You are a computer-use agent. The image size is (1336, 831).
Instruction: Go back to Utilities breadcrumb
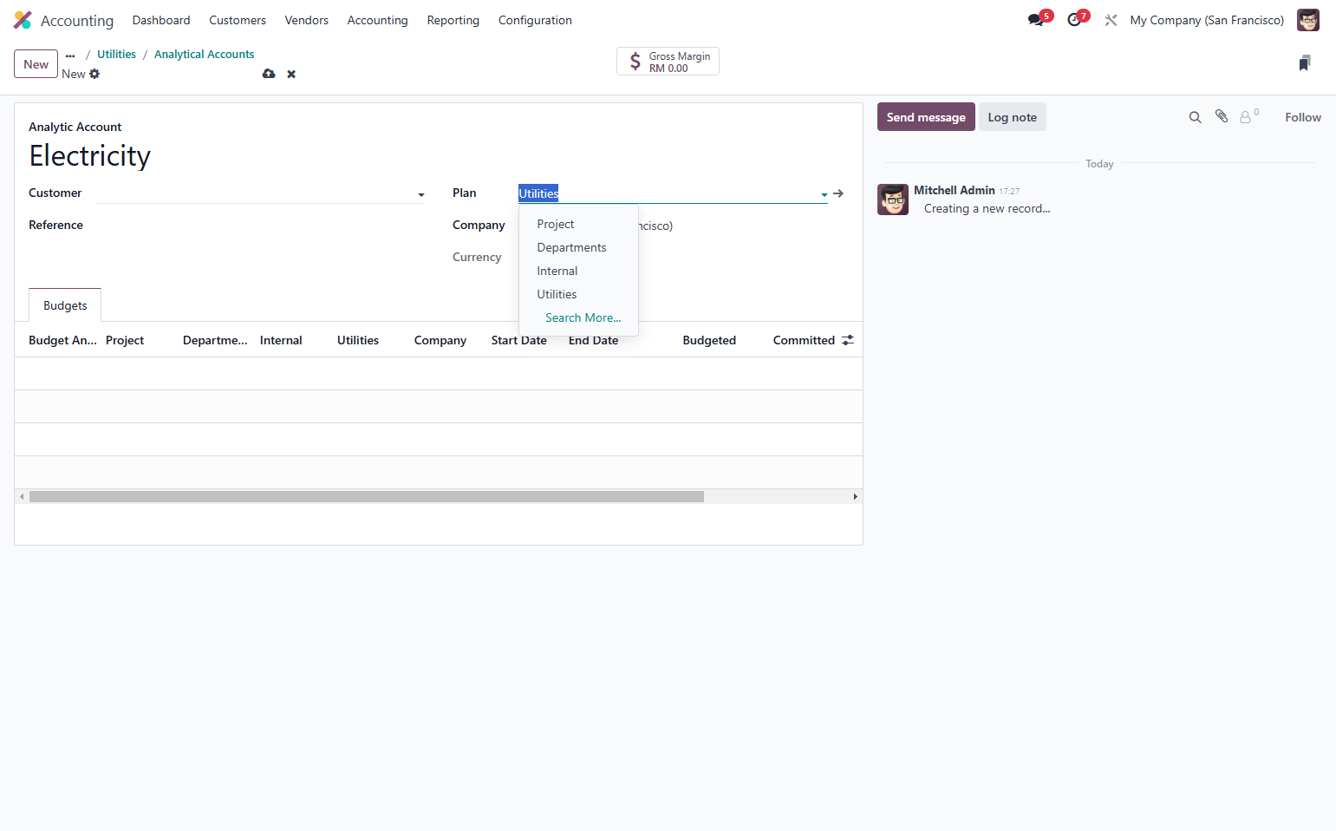click(116, 54)
